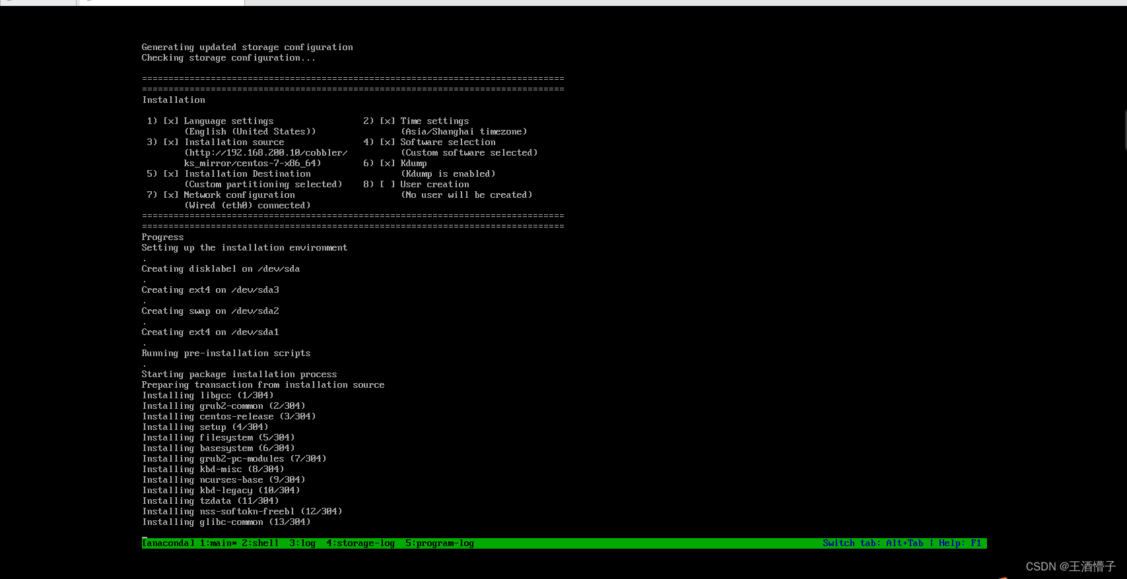The width and height of the screenshot is (1127, 579).
Task: Open the 3:log tab
Action: tap(302, 543)
